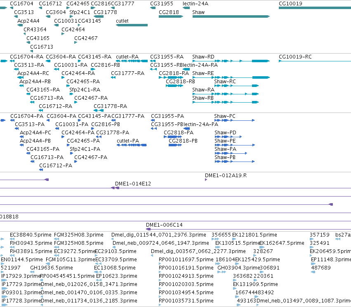The width and height of the screenshot is (351, 307).
Task: Select the CG16713 gene label
Action: tap(42, 47)
